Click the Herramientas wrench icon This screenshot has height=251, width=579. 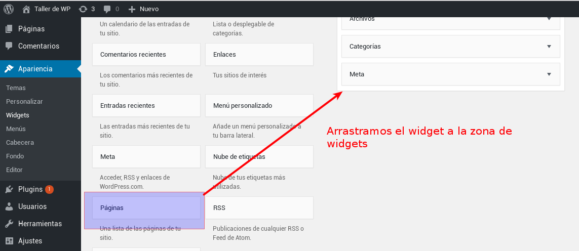click(x=9, y=224)
